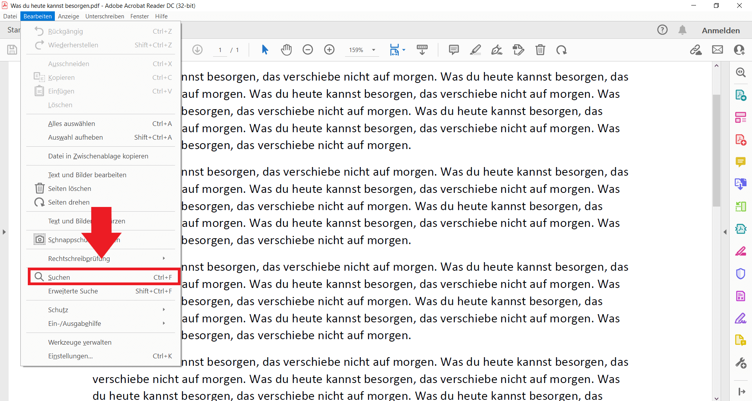
Task: Send file by email envelope icon
Action: point(718,50)
